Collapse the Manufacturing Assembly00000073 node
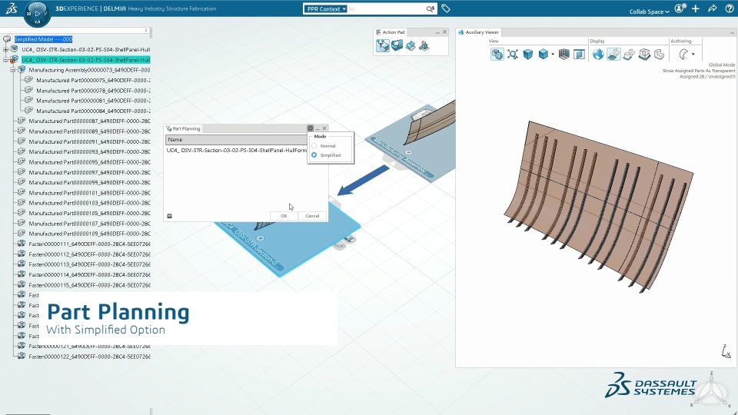Viewport: 738px width, 415px height. [x=13, y=70]
